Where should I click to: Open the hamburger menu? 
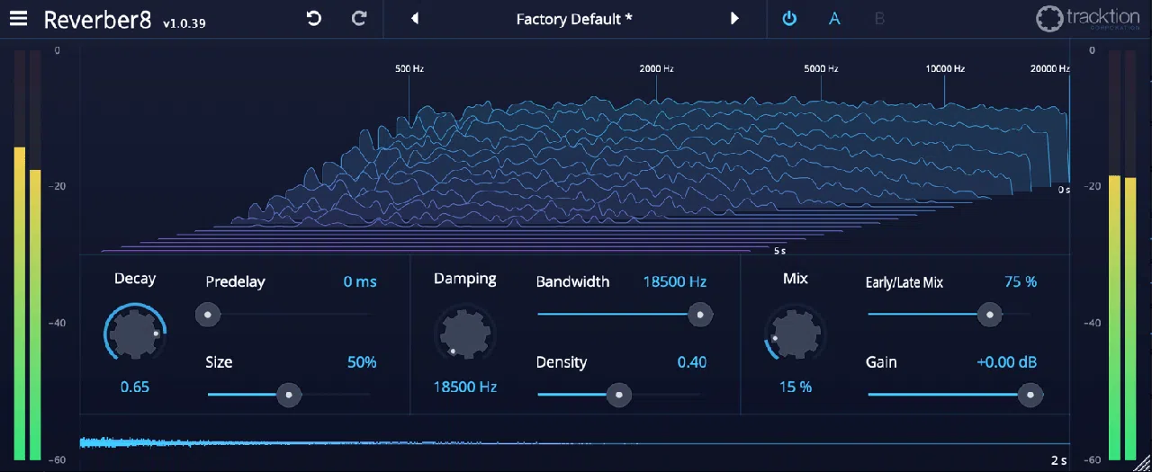[x=18, y=19]
